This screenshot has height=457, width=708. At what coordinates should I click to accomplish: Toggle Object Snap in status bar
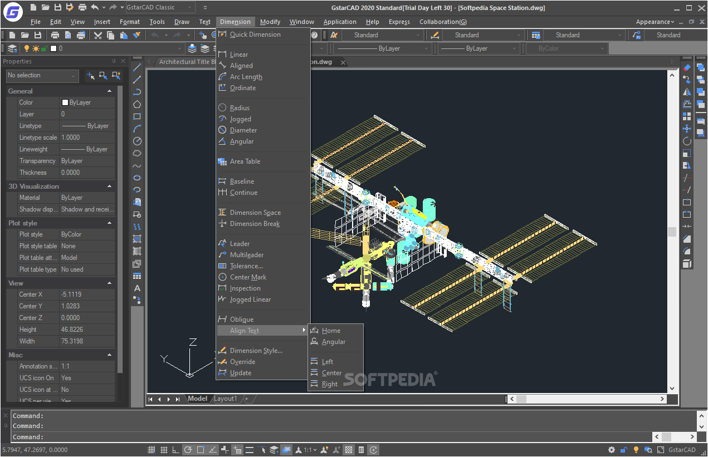click(201, 450)
